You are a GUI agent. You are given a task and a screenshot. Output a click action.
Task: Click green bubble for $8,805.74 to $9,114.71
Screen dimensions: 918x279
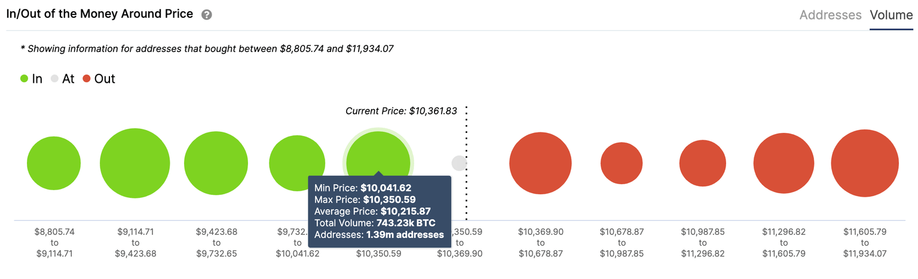point(54,163)
